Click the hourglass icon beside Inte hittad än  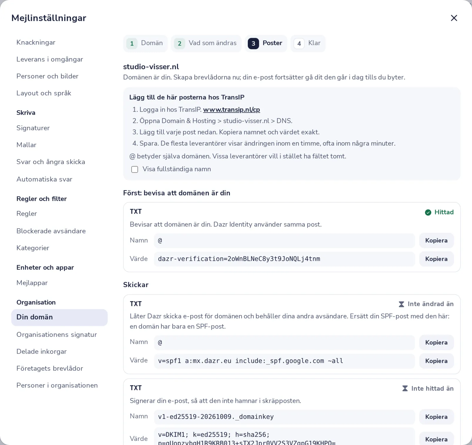405,388
